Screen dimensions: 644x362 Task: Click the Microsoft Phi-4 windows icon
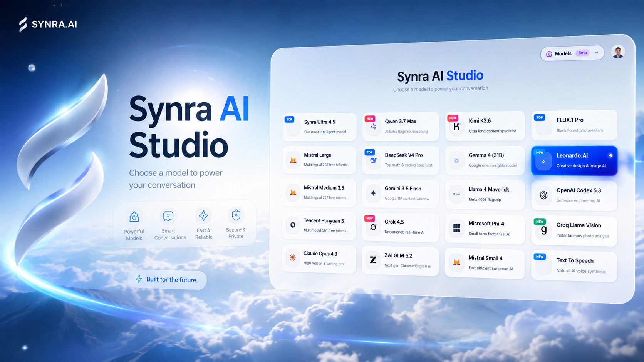click(457, 228)
